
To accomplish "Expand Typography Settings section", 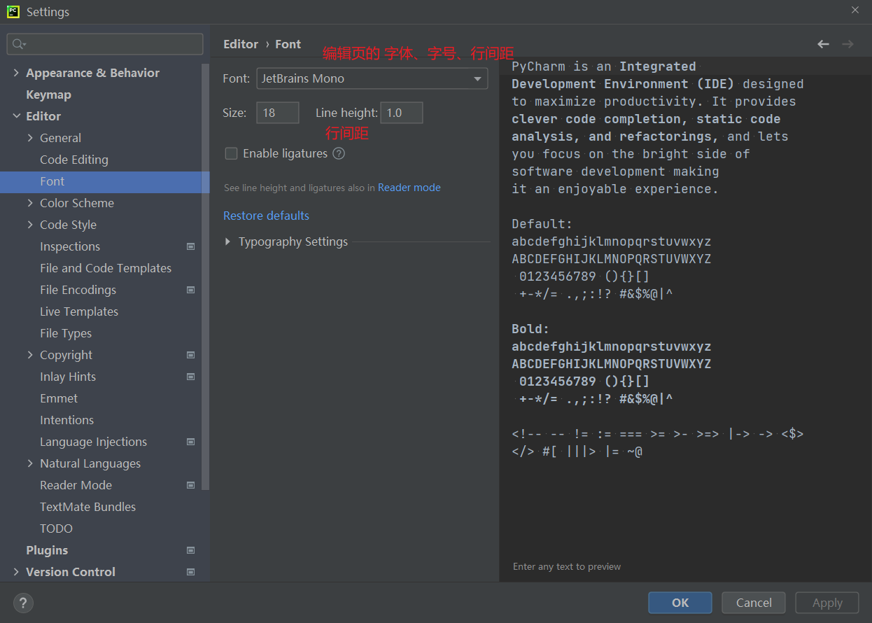I will (x=227, y=241).
